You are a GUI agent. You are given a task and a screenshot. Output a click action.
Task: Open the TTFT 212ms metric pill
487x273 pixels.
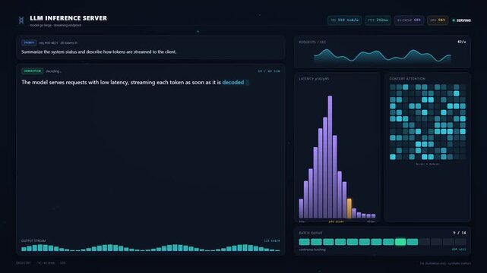[x=378, y=20]
